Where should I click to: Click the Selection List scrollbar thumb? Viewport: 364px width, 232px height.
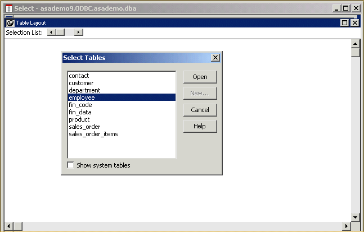pos(60,32)
